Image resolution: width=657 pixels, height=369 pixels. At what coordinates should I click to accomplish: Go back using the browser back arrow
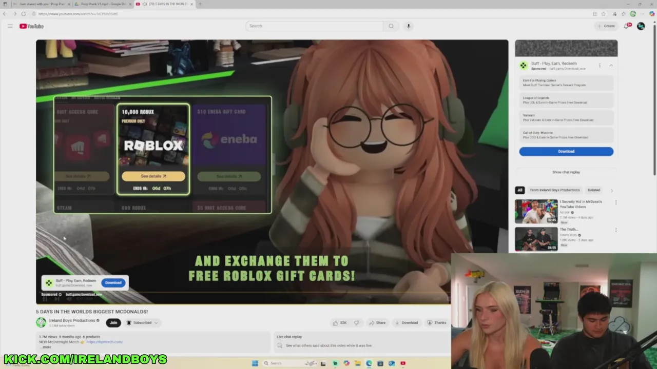coord(5,14)
